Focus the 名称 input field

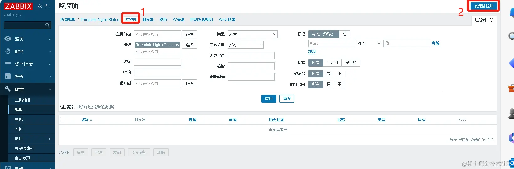[158, 62]
